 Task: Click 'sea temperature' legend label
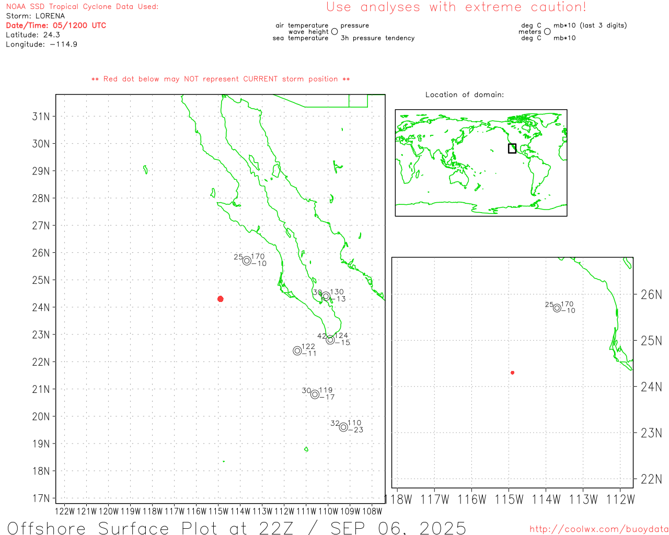pos(301,38)
